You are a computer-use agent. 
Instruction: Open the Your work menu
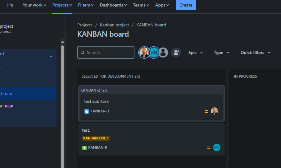tap(34, 5)
